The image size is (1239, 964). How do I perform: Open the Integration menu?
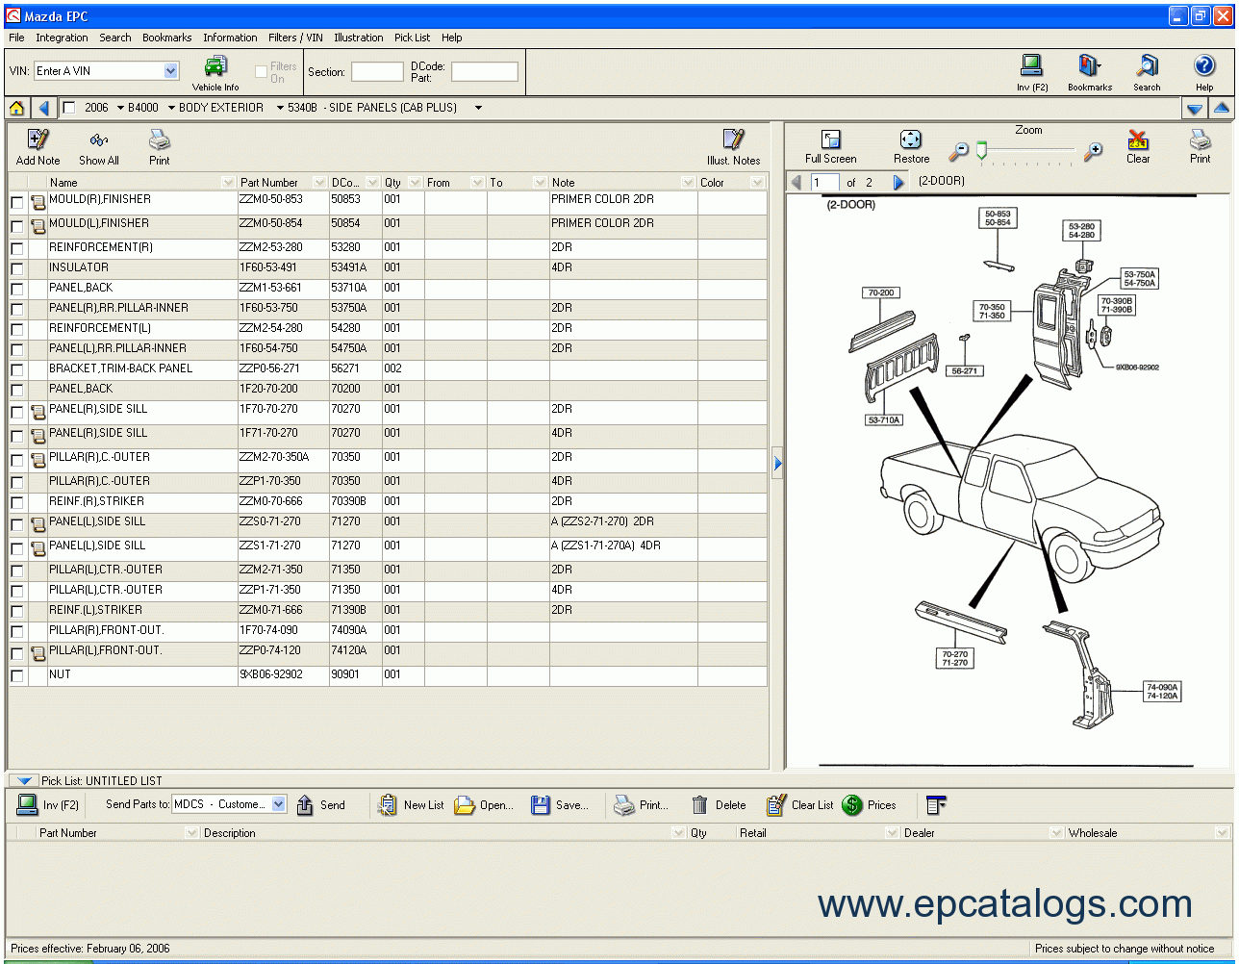click(x=62, y=38)
